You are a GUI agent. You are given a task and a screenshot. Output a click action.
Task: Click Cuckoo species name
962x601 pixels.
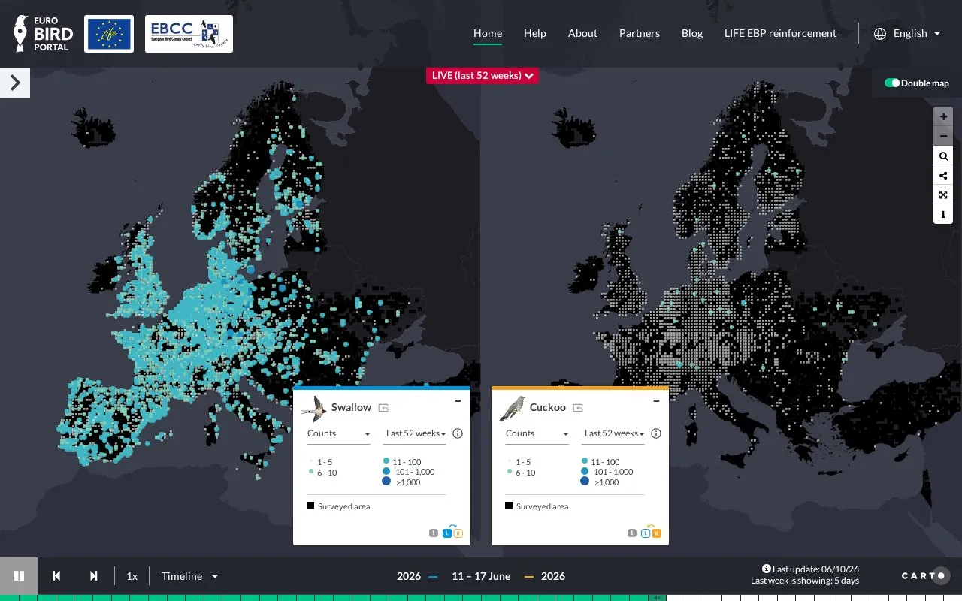(548, 407)
